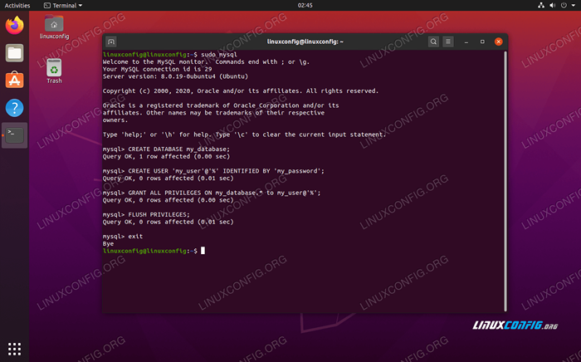Click 'Server version: 8.0.19-0ubuntu4' line
The width and height of the screenshot is (581, 362).
(x=175, y=76)
